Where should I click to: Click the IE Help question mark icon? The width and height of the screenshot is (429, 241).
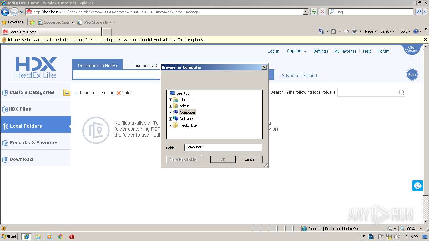[x=416, y=31]
